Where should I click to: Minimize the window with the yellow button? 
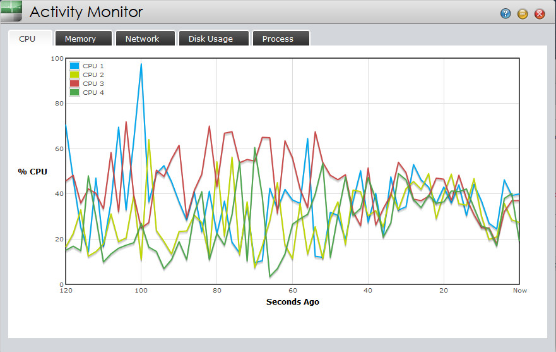pyautogui.click(x=523, y=14)
